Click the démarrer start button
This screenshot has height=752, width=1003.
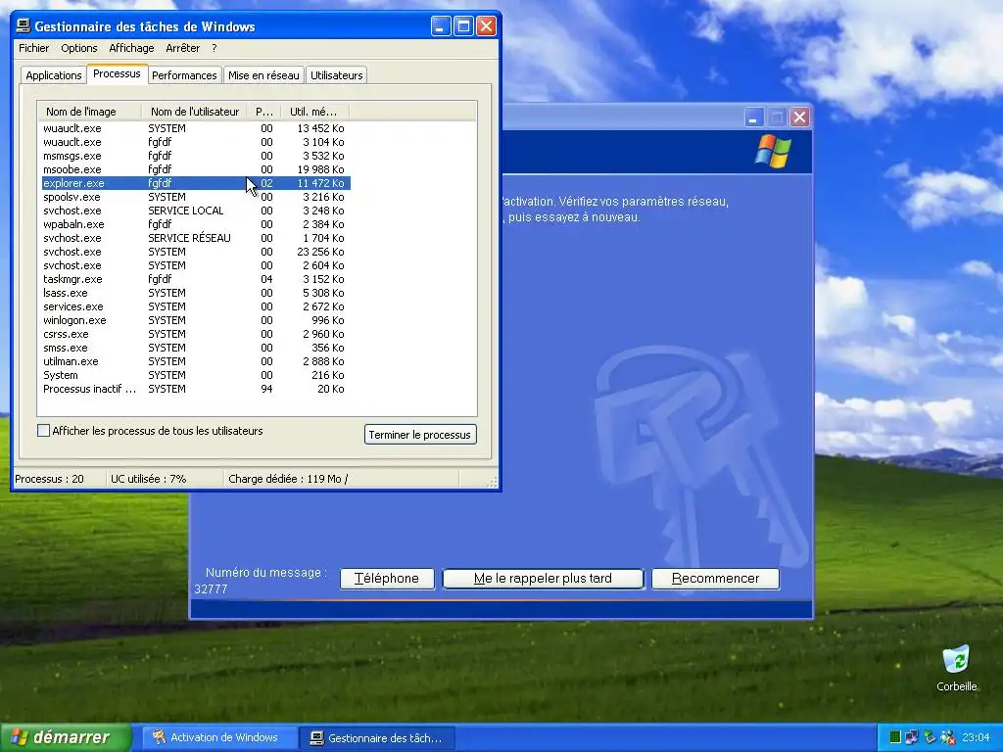click(66, 737)
